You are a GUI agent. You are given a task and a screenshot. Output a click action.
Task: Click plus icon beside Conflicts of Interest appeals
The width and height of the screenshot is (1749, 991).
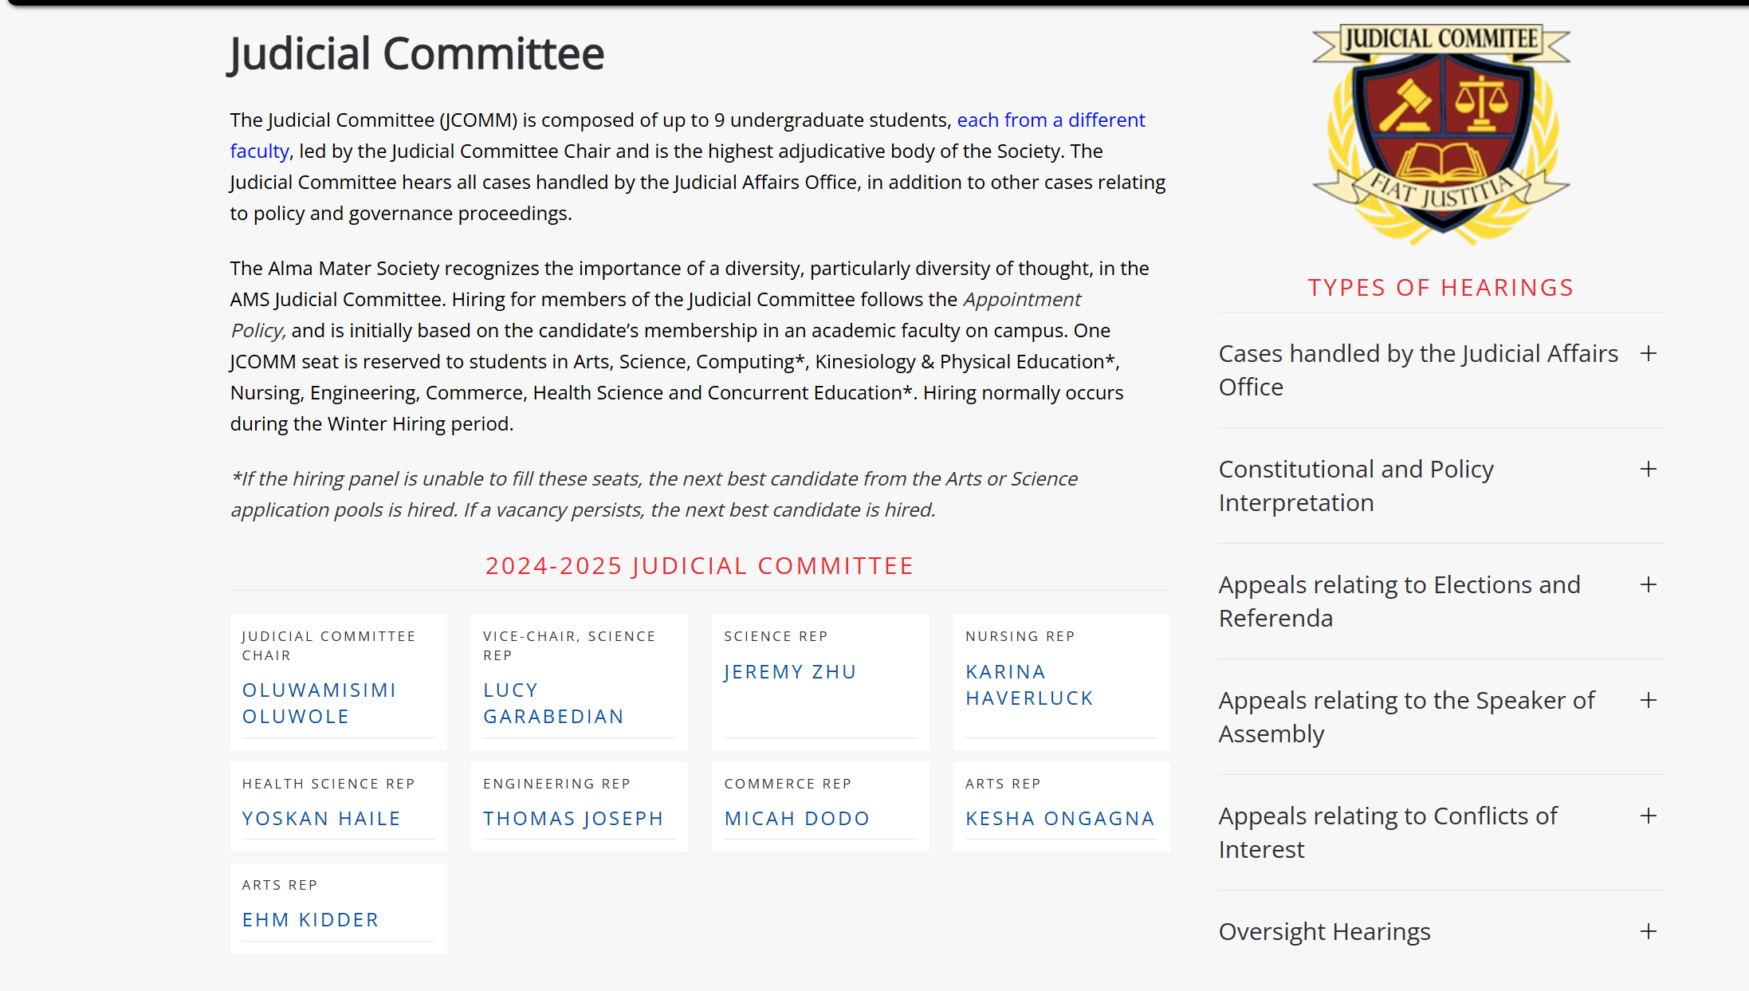pos(1648,816)
